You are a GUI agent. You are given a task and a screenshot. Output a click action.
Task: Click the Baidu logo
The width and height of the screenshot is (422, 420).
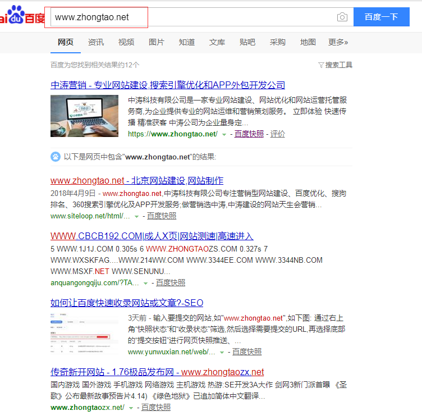(x=21, y=16)
